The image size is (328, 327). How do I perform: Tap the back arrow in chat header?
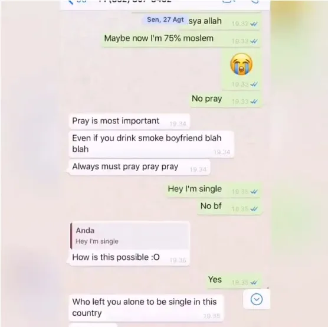click(x=70, y=2)
